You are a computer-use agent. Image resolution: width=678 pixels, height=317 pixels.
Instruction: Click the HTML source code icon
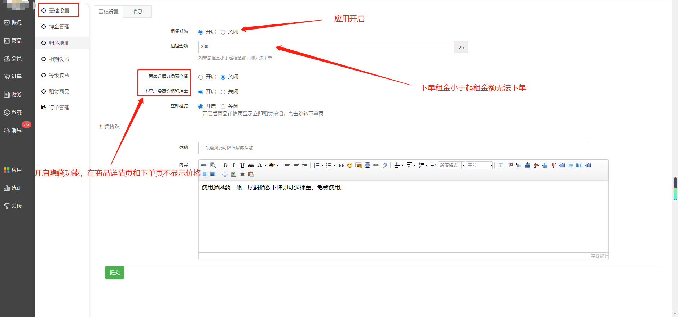coord(204,165)
